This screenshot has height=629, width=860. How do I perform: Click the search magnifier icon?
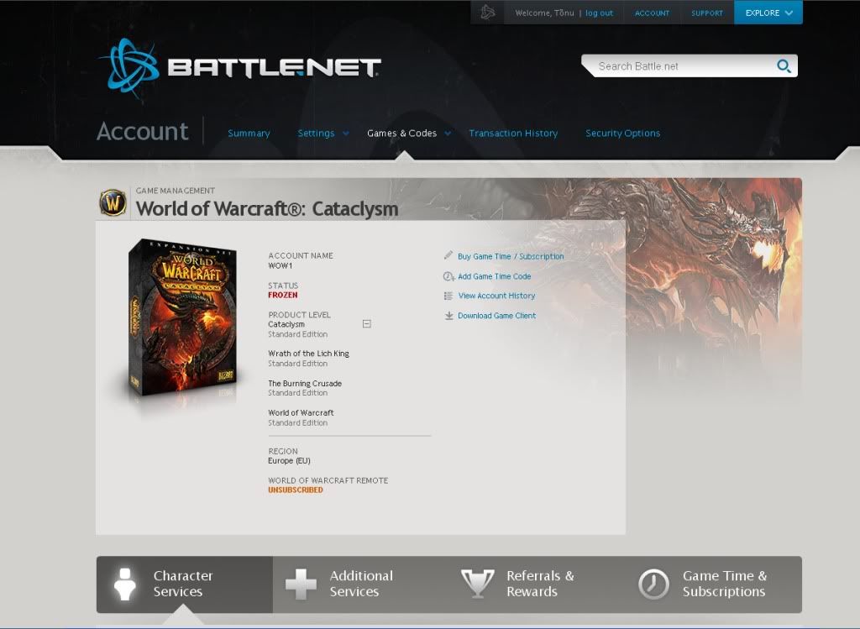tap(784, 66)
